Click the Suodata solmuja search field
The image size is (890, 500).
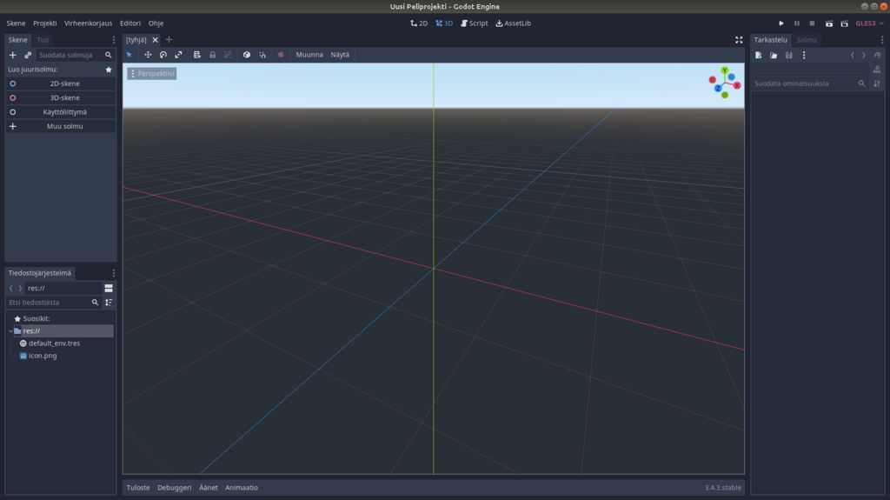click(x=70, y=55)
